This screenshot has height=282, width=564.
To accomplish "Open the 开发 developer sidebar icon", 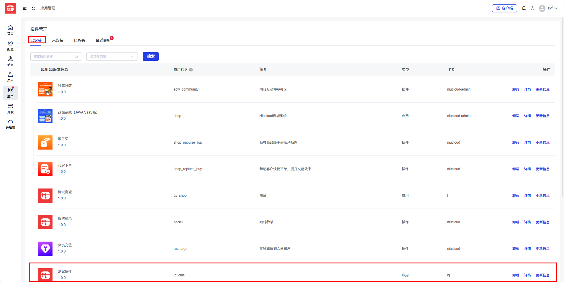I will click(x=10, y=108).
